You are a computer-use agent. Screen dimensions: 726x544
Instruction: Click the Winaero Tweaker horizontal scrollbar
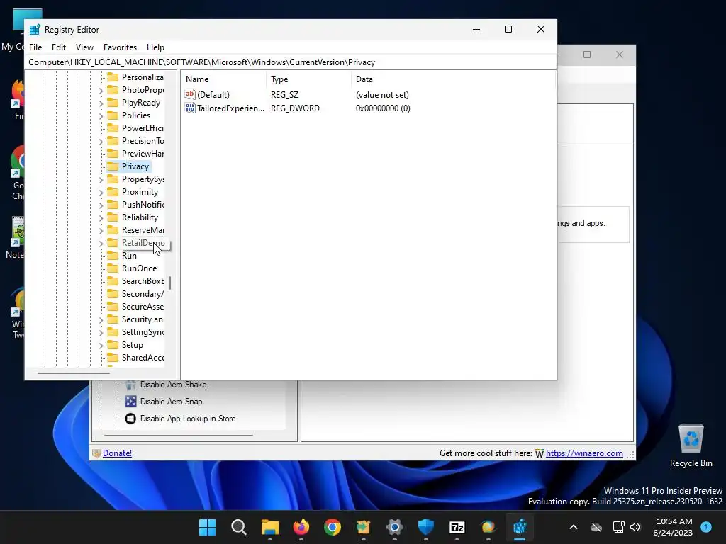tap(178, 436)
